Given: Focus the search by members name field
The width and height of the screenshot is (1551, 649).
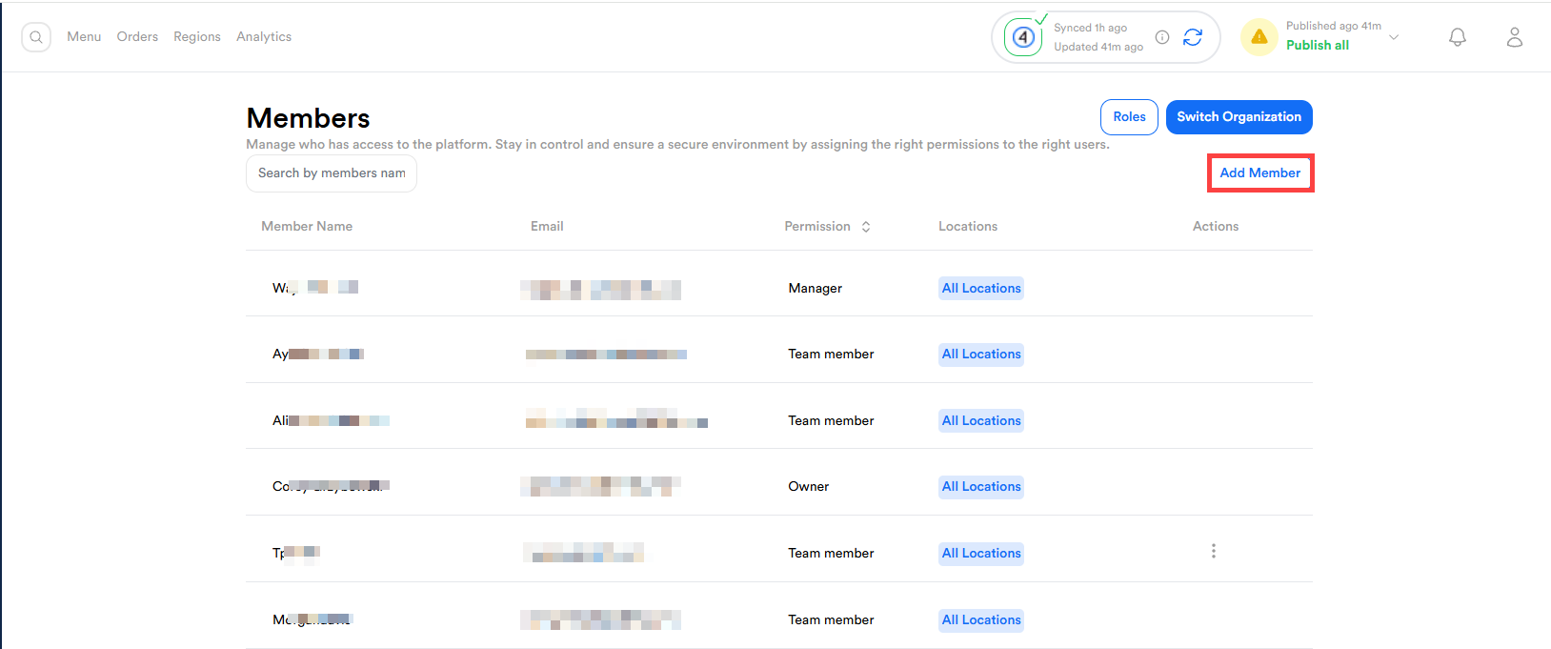Looking at the screenshot, I should pos(332,173).
